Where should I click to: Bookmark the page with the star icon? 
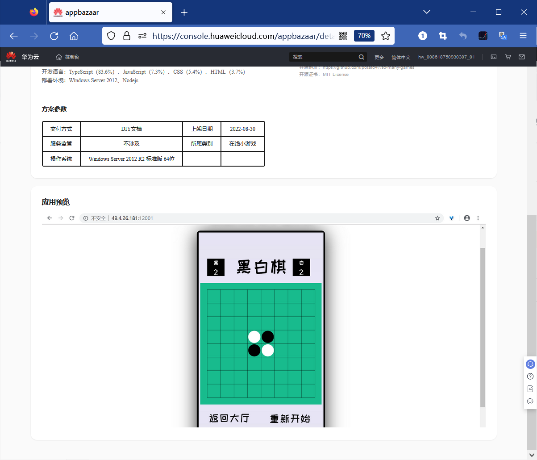(385, 36)
